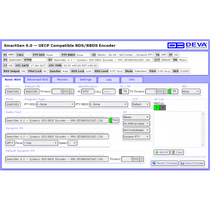Open the Dynamic PTY dropdown

(136, 137)
